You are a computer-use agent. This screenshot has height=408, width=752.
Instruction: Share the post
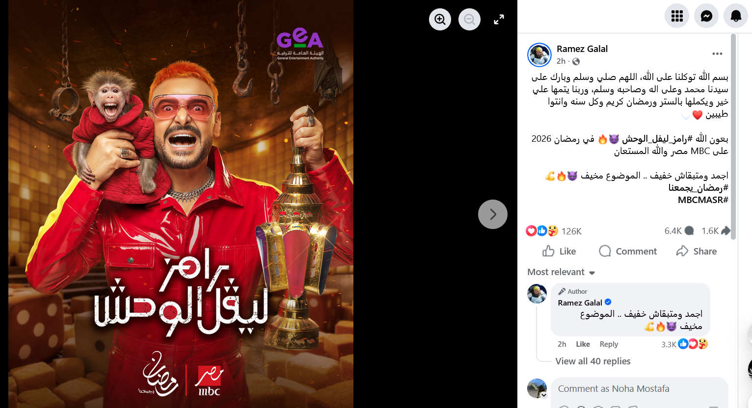(697, 251)
